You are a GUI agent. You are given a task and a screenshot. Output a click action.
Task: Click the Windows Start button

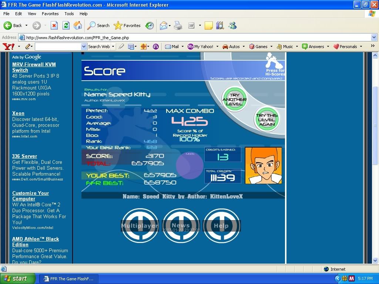click(17, 278)
